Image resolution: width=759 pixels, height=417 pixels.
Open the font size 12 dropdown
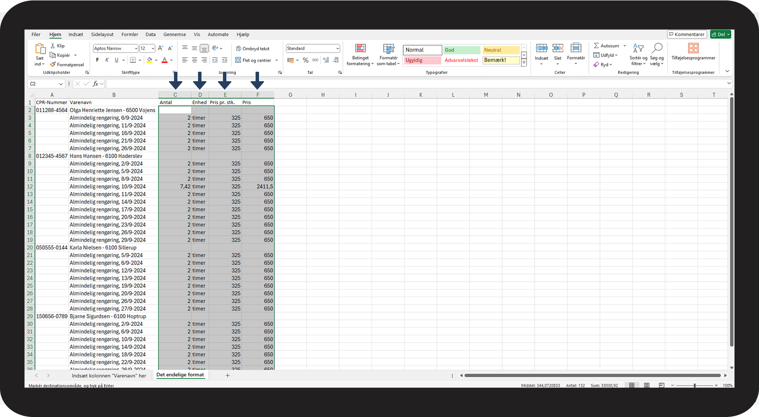pos(152,49)
